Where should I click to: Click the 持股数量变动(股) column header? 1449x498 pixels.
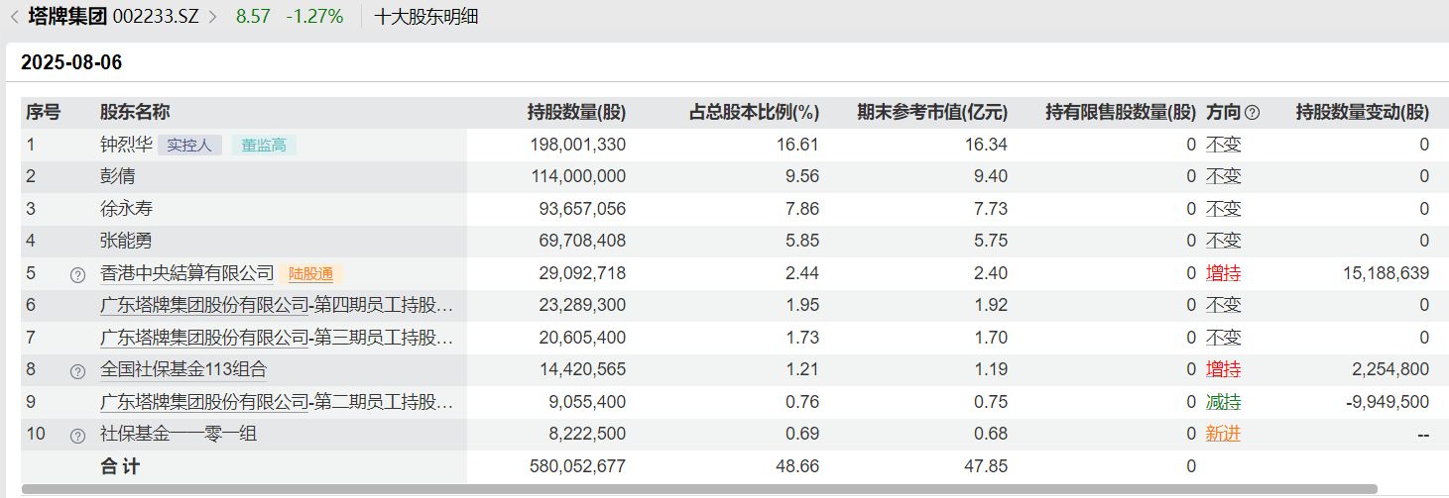pyautogui.click(x=1362, y=113)
